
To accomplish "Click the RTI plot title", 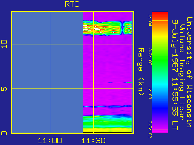I will [72, 4].
